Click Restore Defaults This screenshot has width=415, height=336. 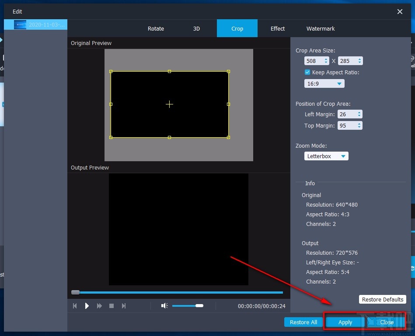[382, 299]
